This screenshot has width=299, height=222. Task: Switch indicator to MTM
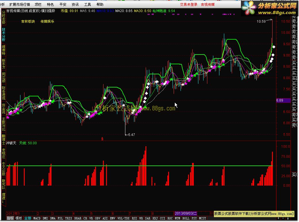[x=177, y=218]
